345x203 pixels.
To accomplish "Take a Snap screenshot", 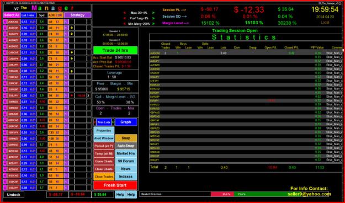I will (x=126, y=138).
